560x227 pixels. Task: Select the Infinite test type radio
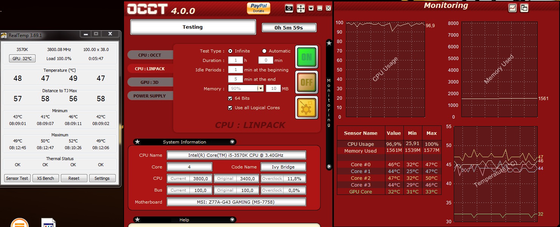pos(230,51)
